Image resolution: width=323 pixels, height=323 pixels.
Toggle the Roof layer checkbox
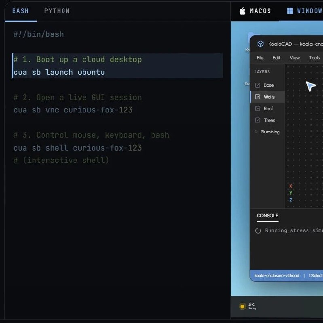[x=258, y=109]
